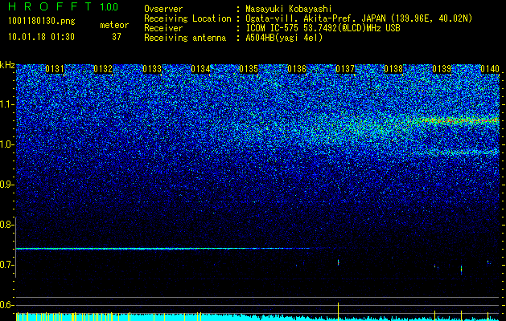Click the 0134 time marker
This screenshot has width=506, height=321.
point(200,69)
